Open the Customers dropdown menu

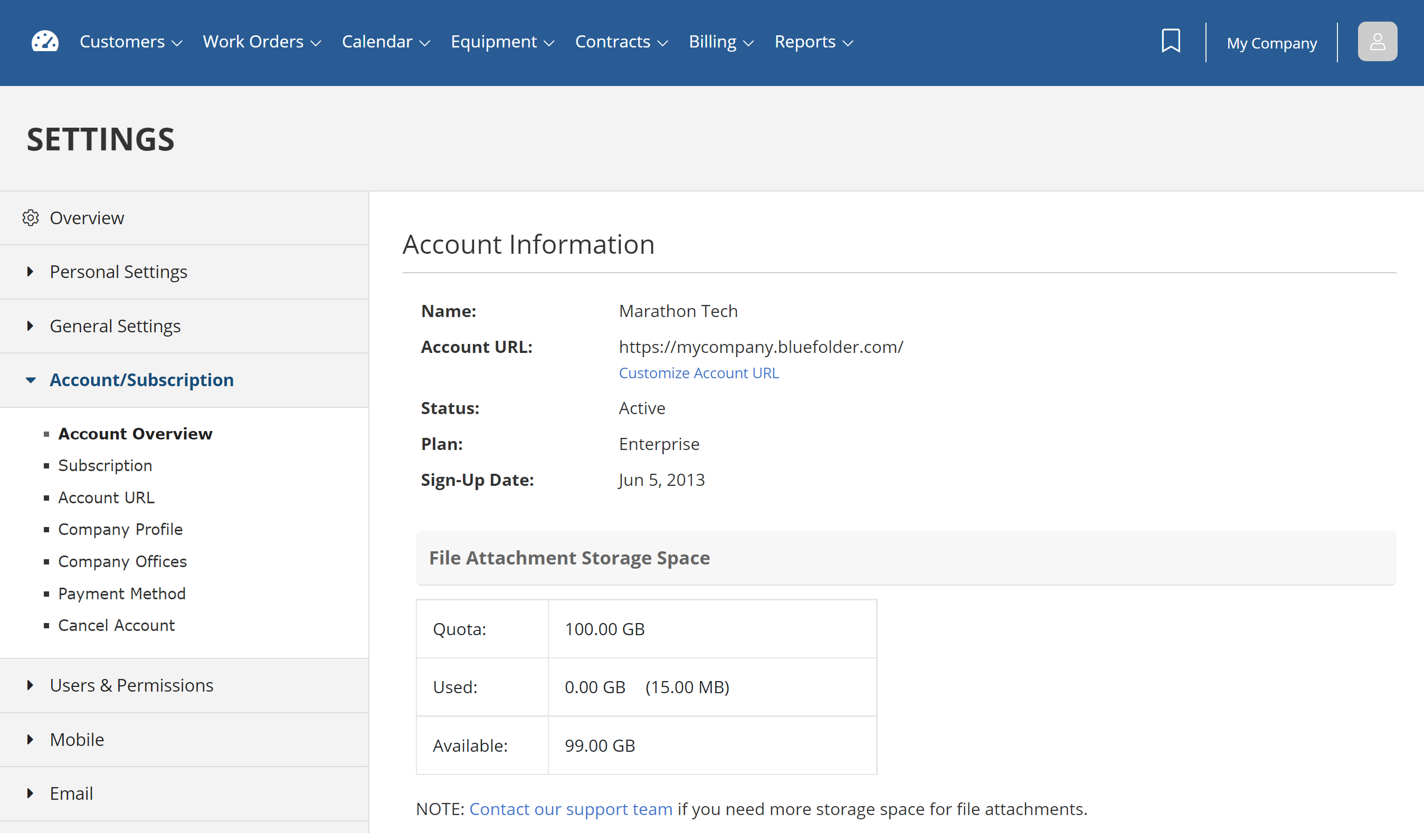tap(130, 42)
